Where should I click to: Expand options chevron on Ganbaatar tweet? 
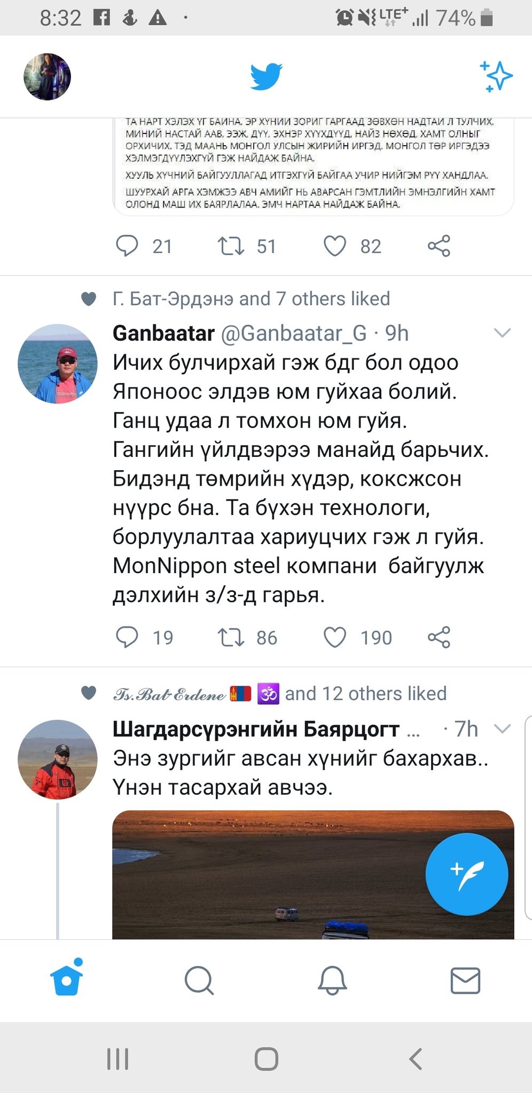pos(503,333)
